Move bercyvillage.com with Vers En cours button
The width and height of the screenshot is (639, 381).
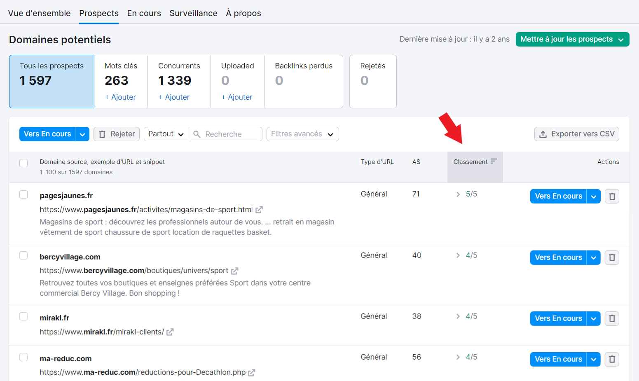click(x=558, y=257)
